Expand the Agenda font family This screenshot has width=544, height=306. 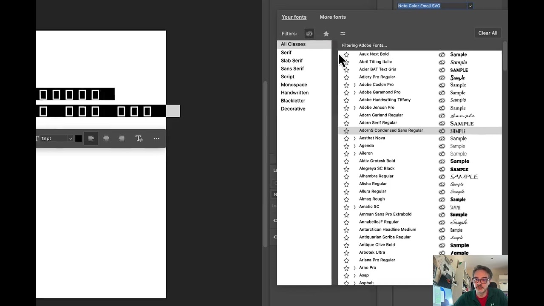click(354, 146)
